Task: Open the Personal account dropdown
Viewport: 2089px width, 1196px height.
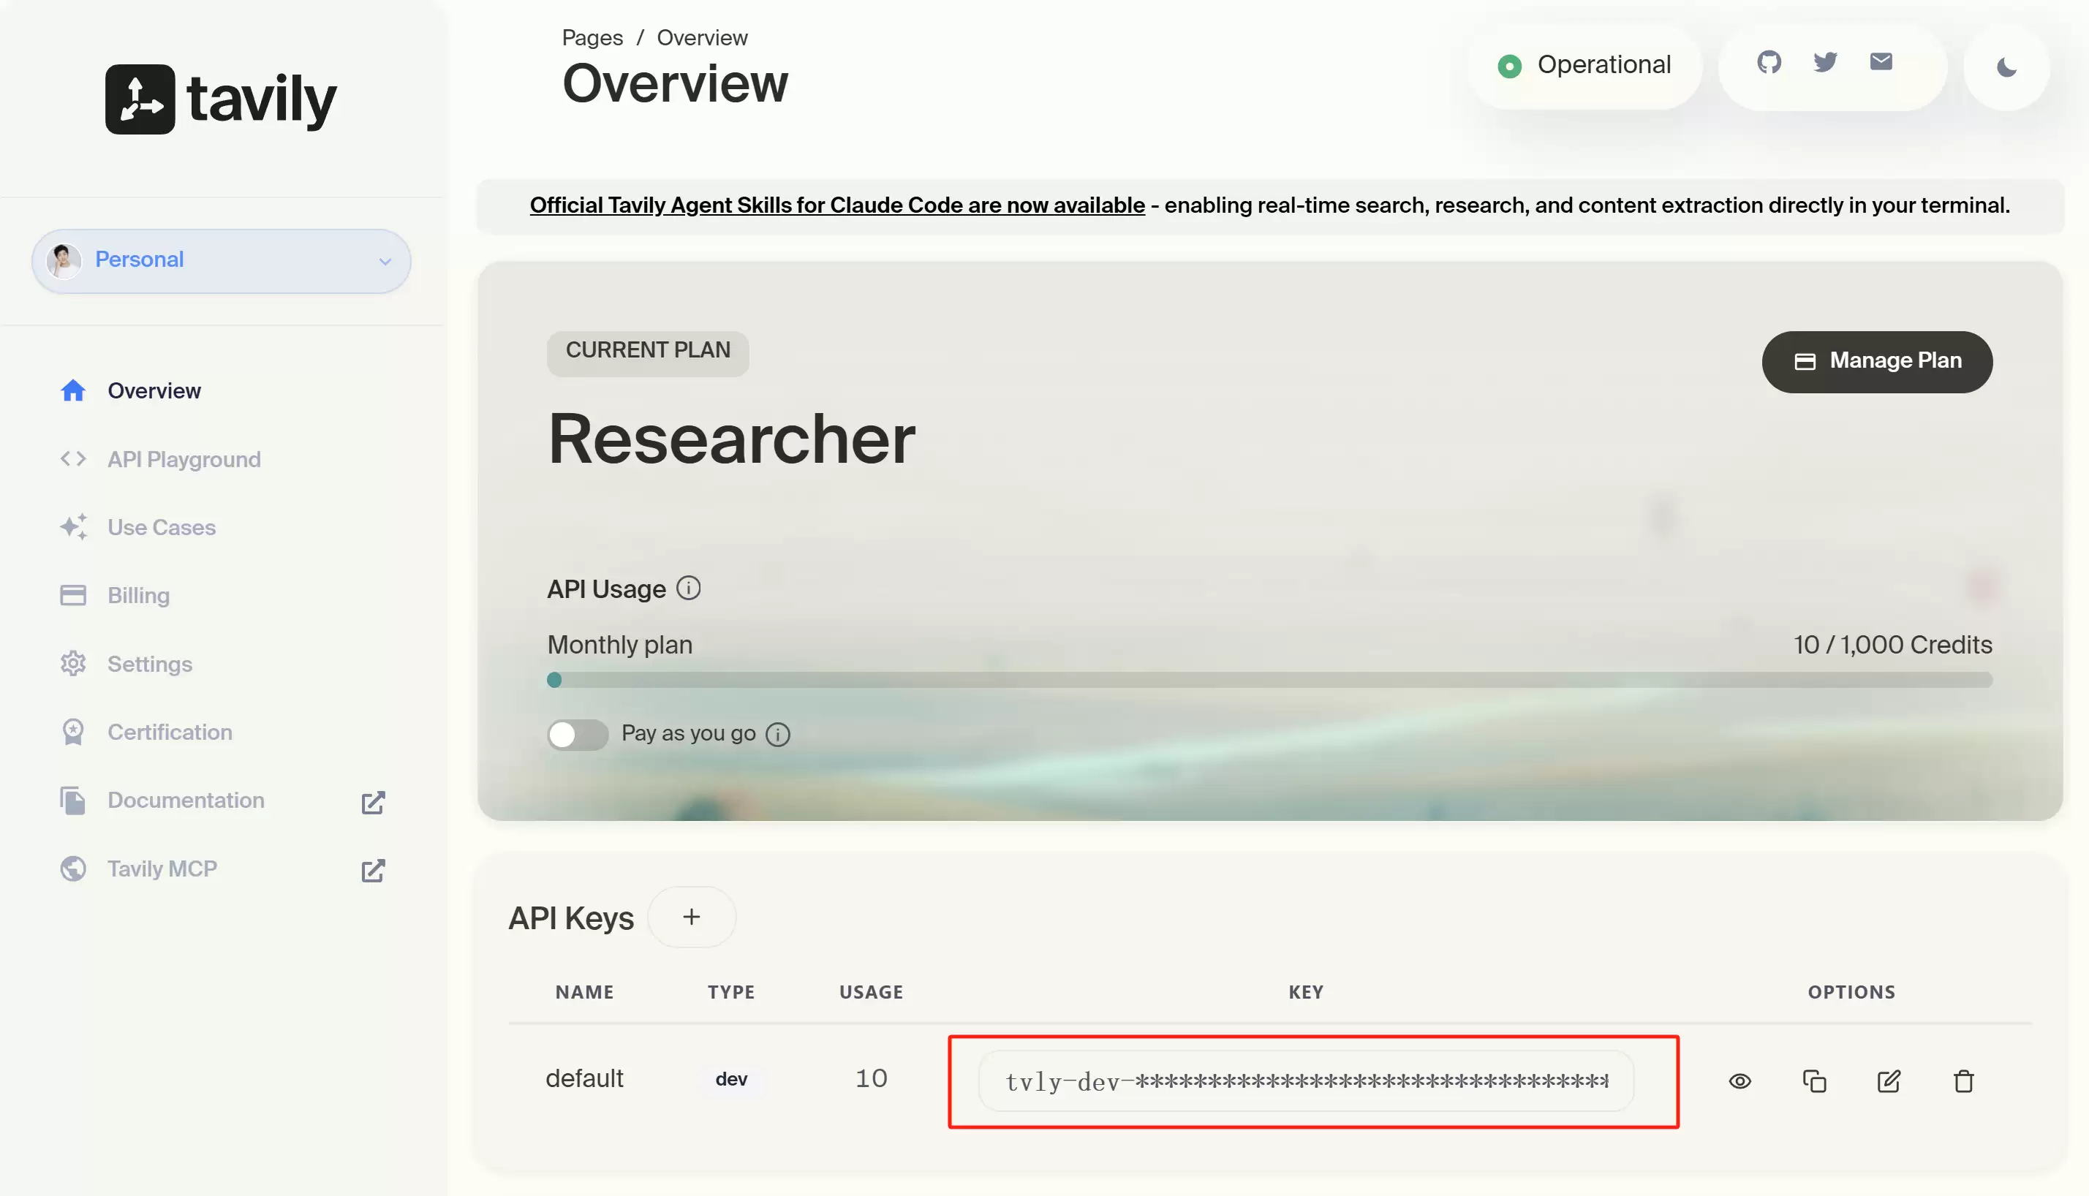Action: tap(221, 260)
